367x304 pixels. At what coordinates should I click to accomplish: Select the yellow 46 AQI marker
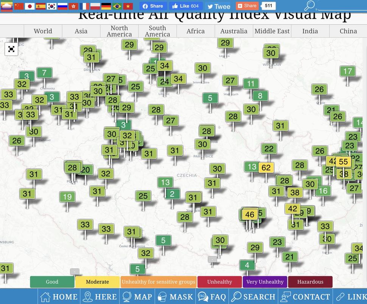click(x=250, y=214)
